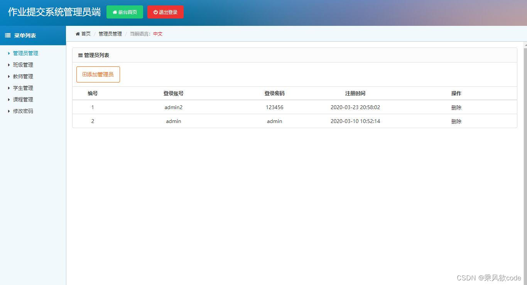The height and width of the screenshot is (285, 527).
Task: Click 操作 column header
Action: 456,93
